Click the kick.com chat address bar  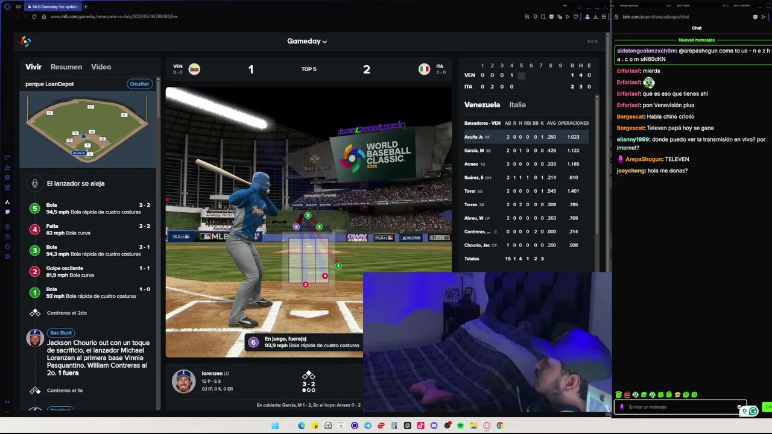pos(656,17)
